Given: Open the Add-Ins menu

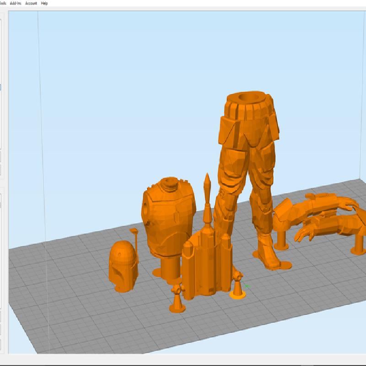Looking at the screenshot, I should point(16,3).
